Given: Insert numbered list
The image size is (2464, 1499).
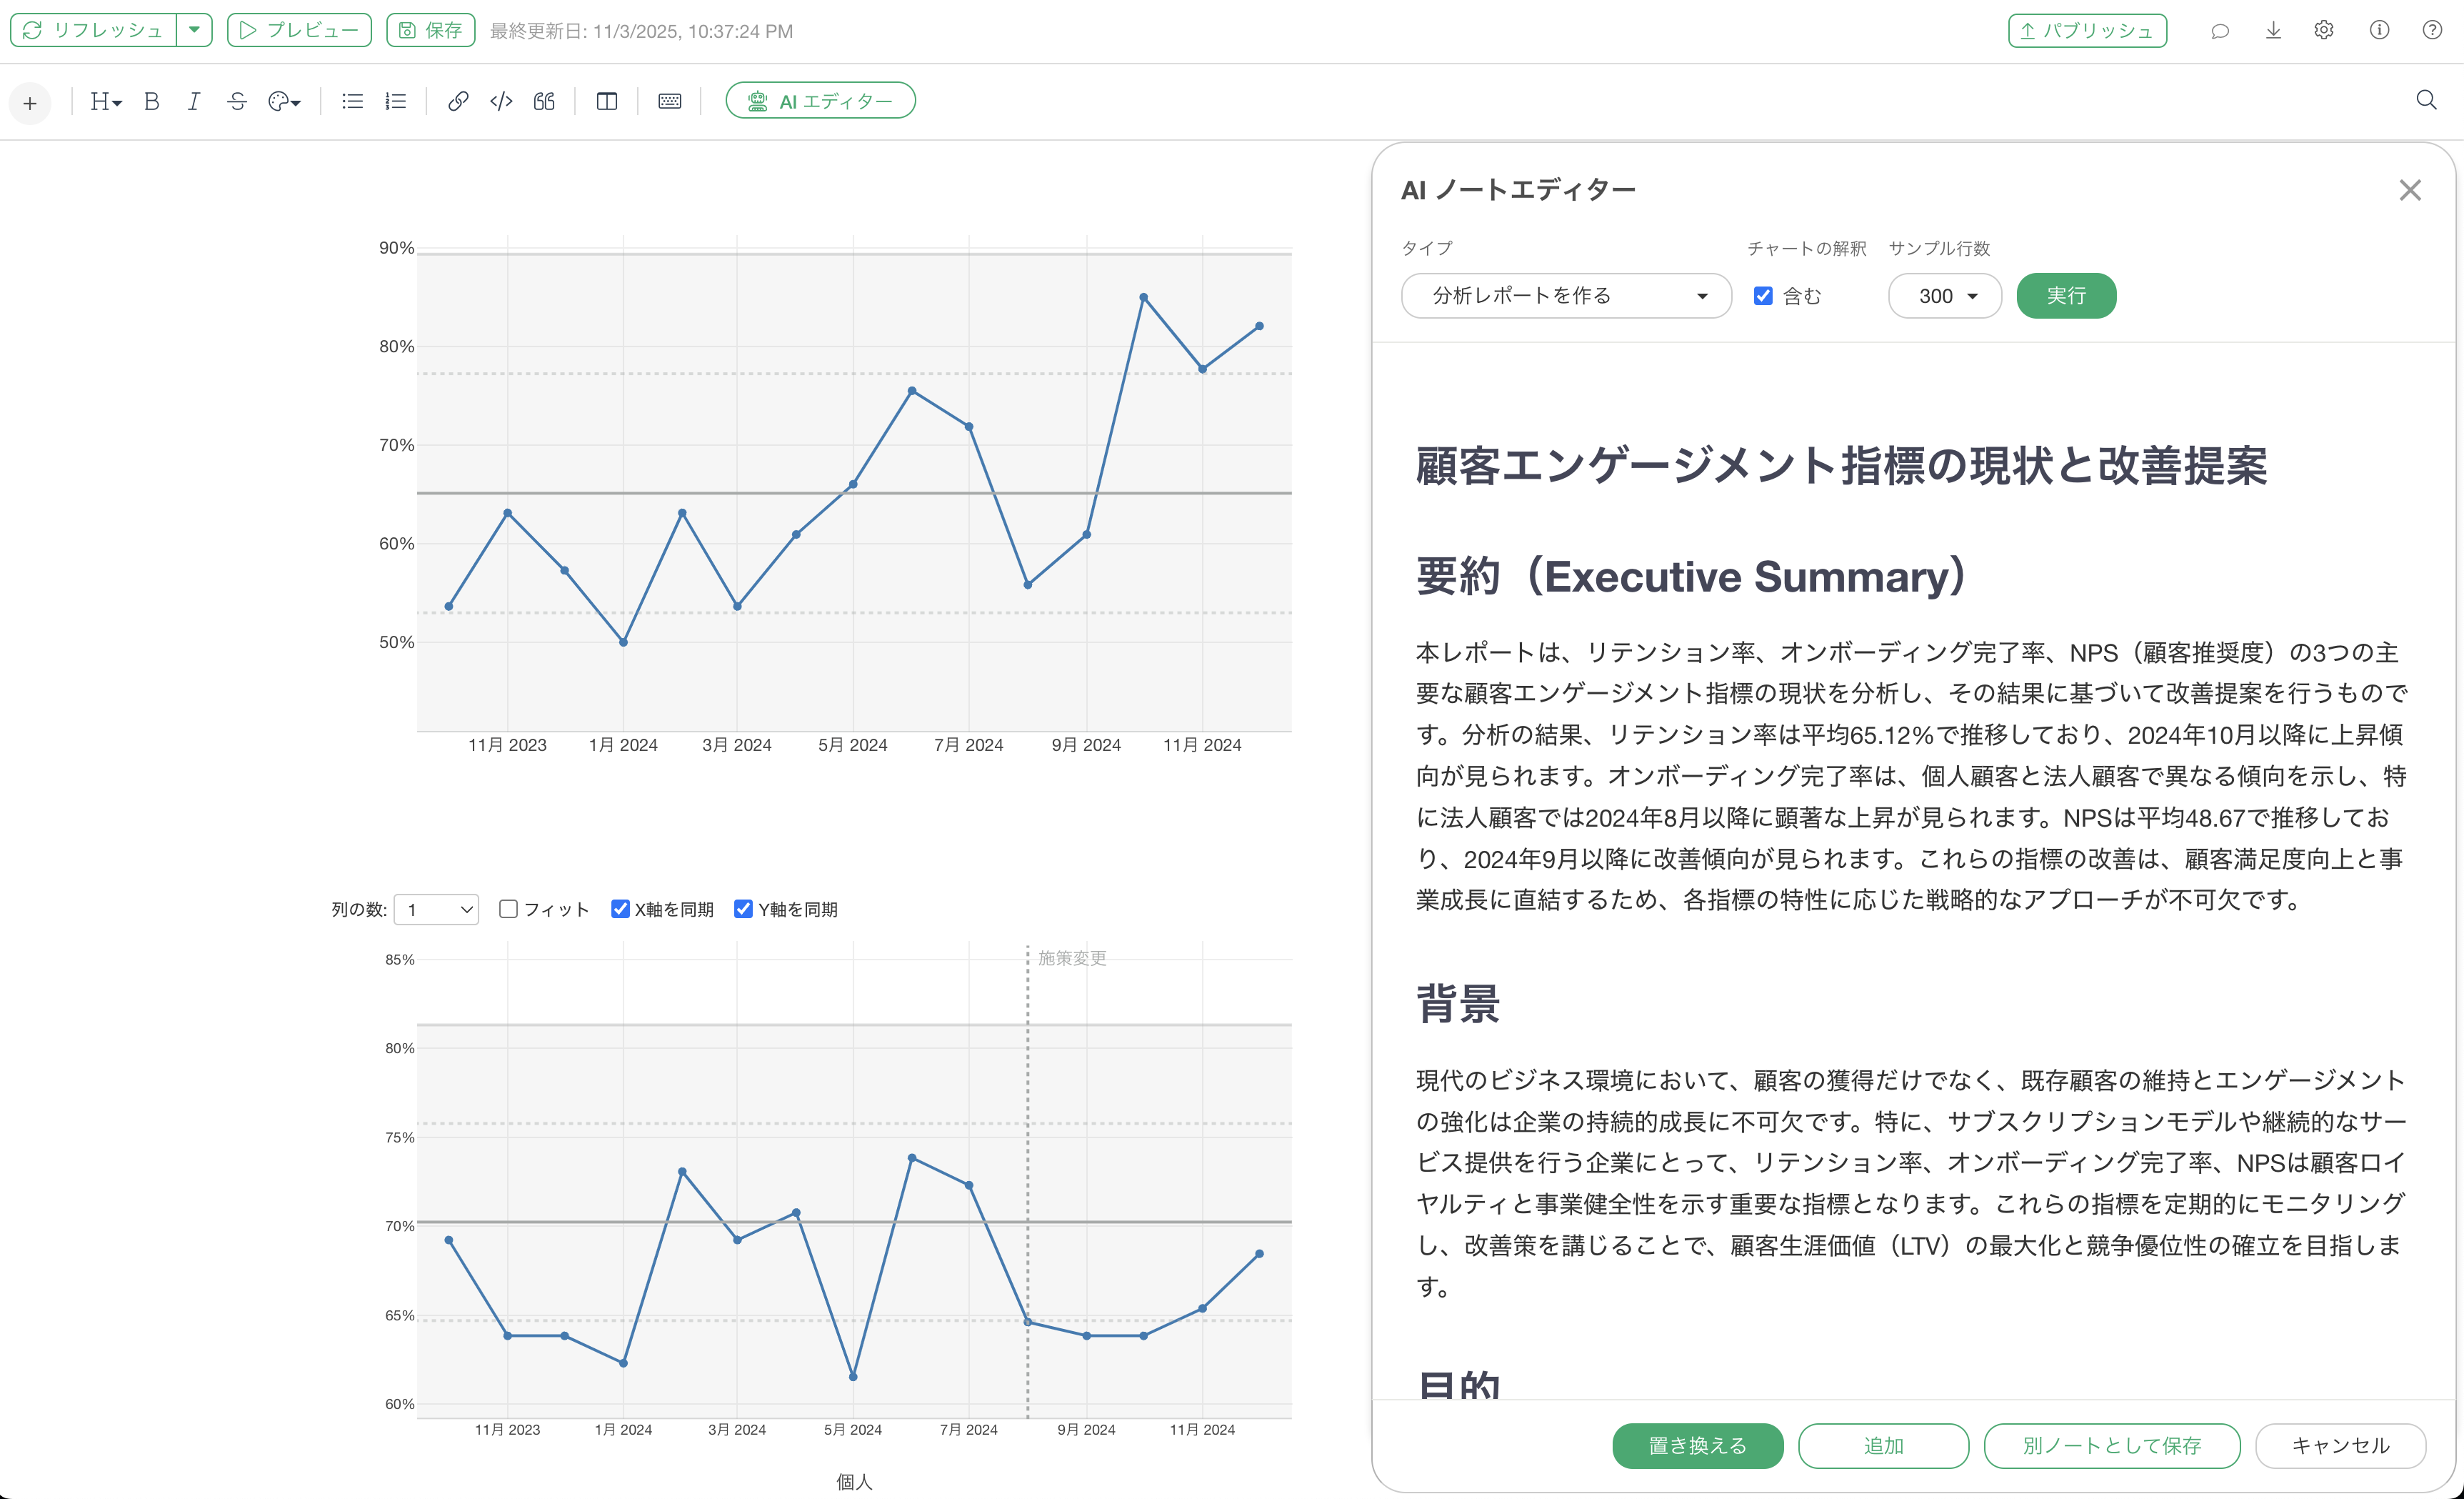Looking at the screenshot, I should (x=396, y=101).
